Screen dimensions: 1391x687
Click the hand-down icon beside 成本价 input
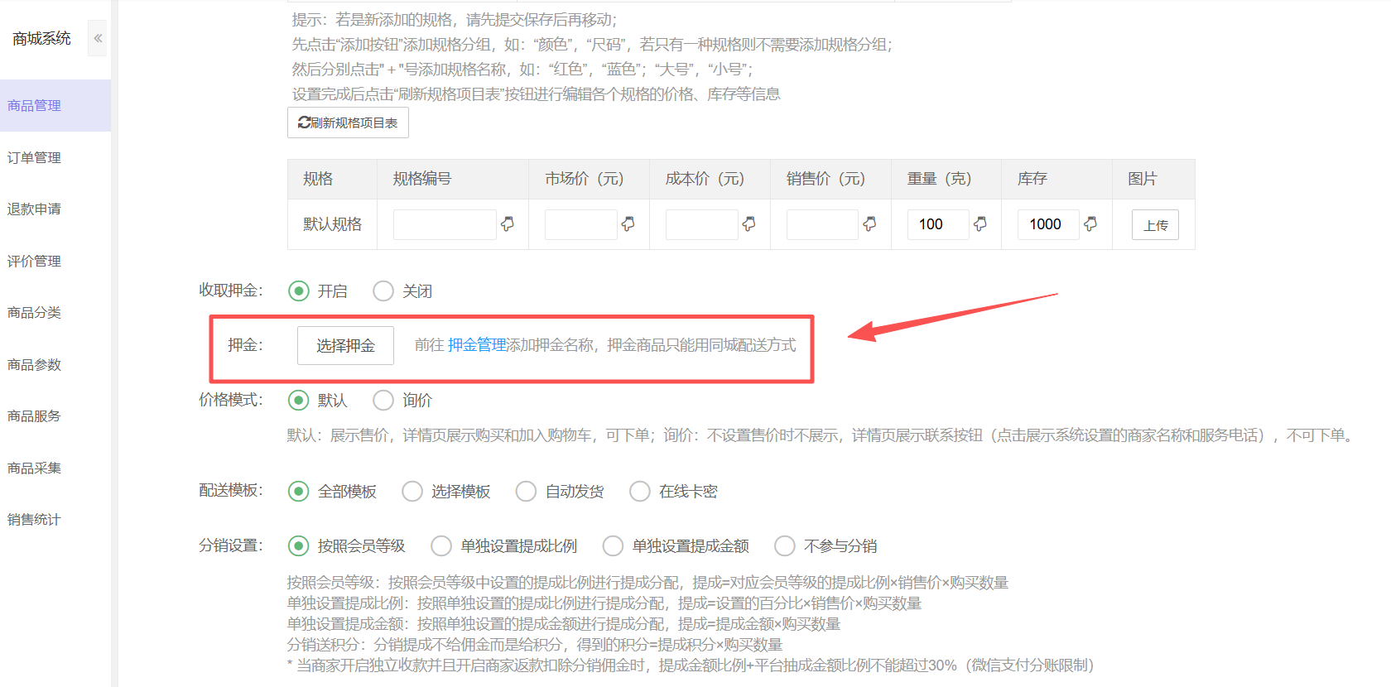[x=749, y=223]
